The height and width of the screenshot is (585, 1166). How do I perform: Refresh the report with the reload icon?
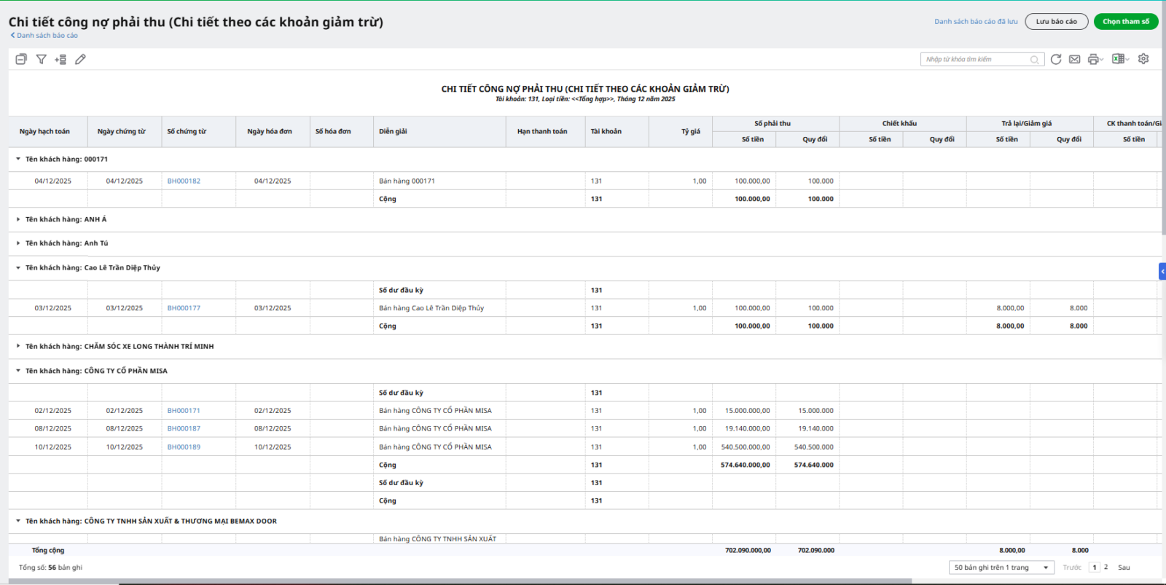pos(1056,59)
